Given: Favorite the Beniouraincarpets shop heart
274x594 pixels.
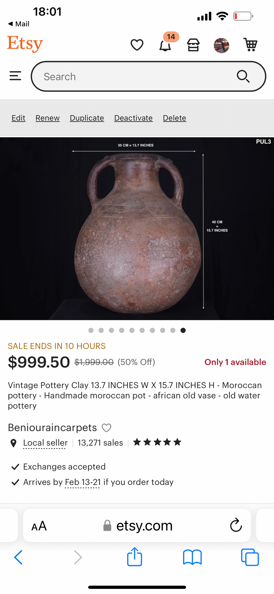Looking at the screenshot, I should click(106, 428).
